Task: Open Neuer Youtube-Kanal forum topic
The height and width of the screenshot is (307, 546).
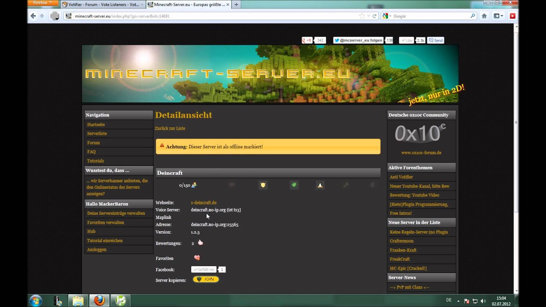Action: tap(419, 186)
